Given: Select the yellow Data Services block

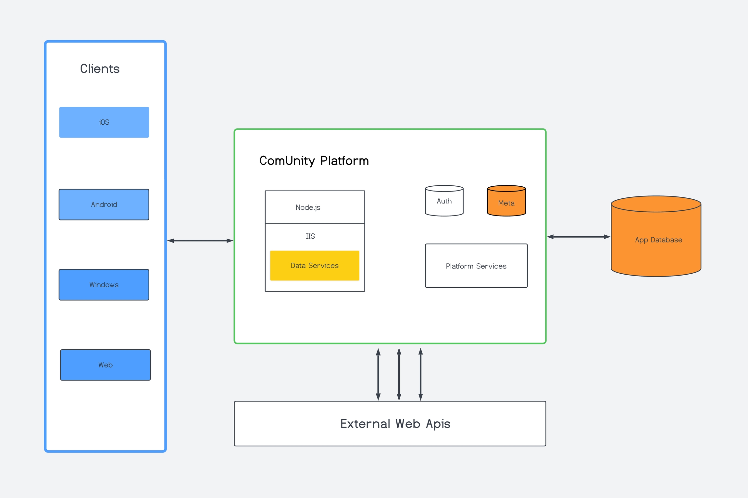Looking at the screenshot, I should click(315, 266).
